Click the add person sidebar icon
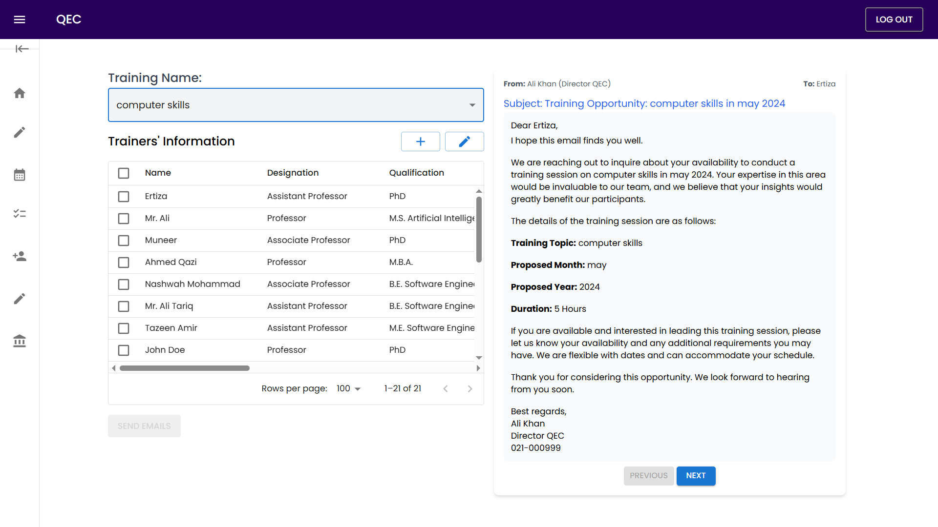This screenshot has width=938, height=527. coord(20,256)
